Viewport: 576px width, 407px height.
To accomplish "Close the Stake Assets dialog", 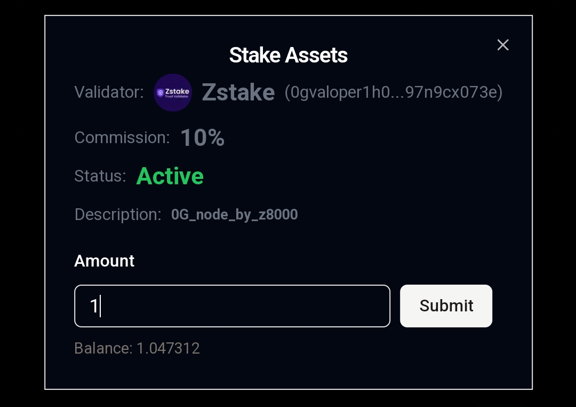I will click(x=503, y=45).
